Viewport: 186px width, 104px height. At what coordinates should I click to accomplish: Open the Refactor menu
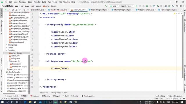37,2
